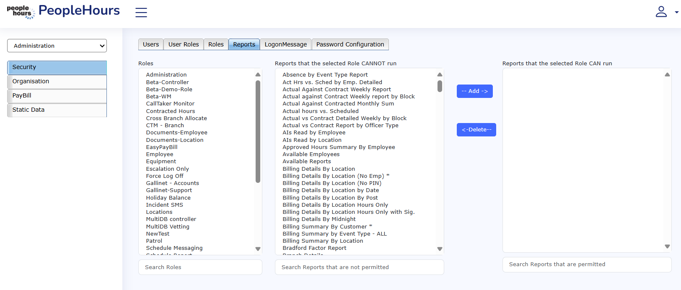Select the Beta-Controller role

click(167, 82)
